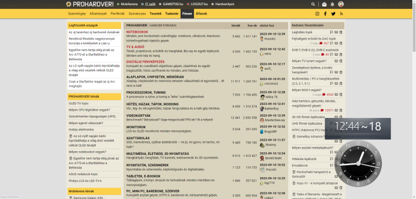
Task: Open the DIGITÁLIS FÉNYKÉPEZÉS forum category
Action: point(146,62)
